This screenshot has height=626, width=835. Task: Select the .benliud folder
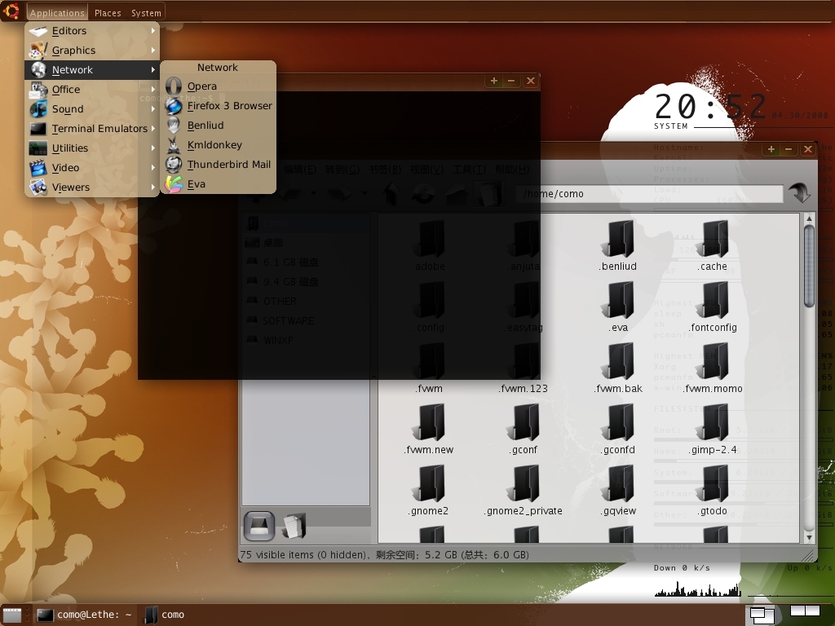[x=618, y=246]
